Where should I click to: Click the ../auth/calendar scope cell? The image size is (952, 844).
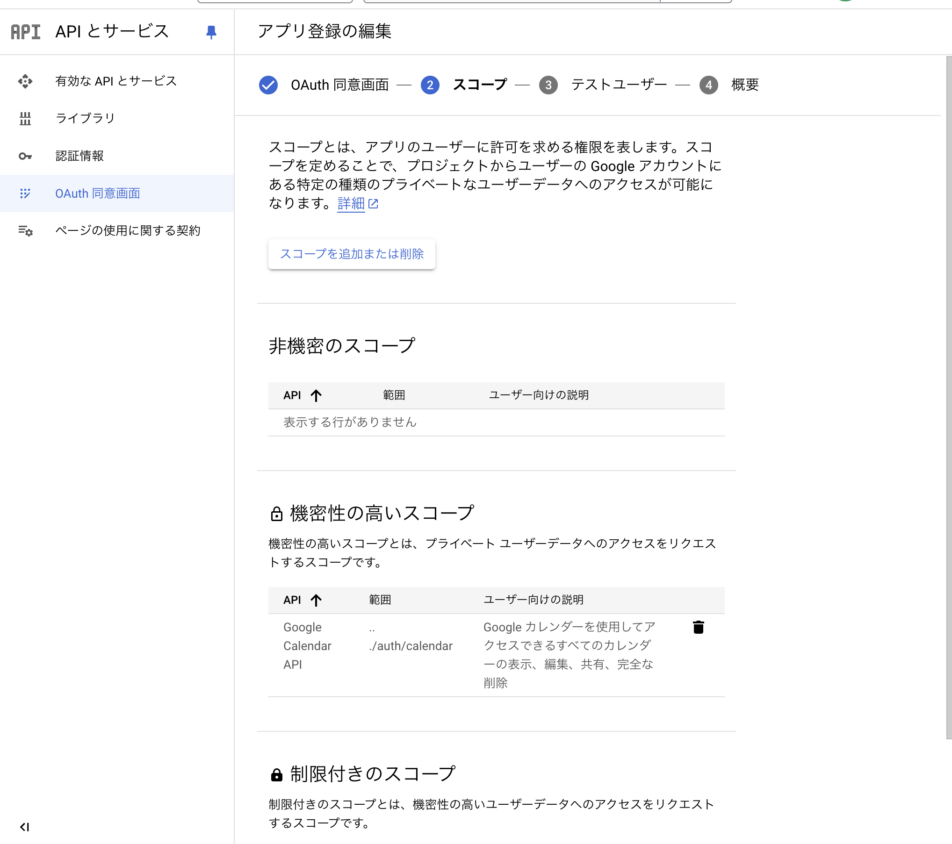pyautogui.click(x=411, y=637)
